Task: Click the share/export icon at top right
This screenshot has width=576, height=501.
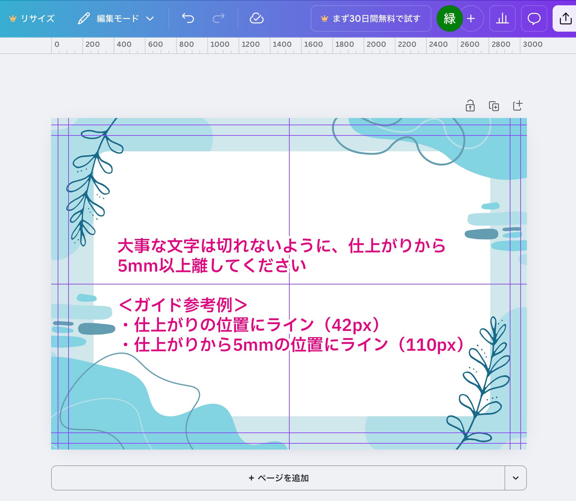Action: click(566, 19)
